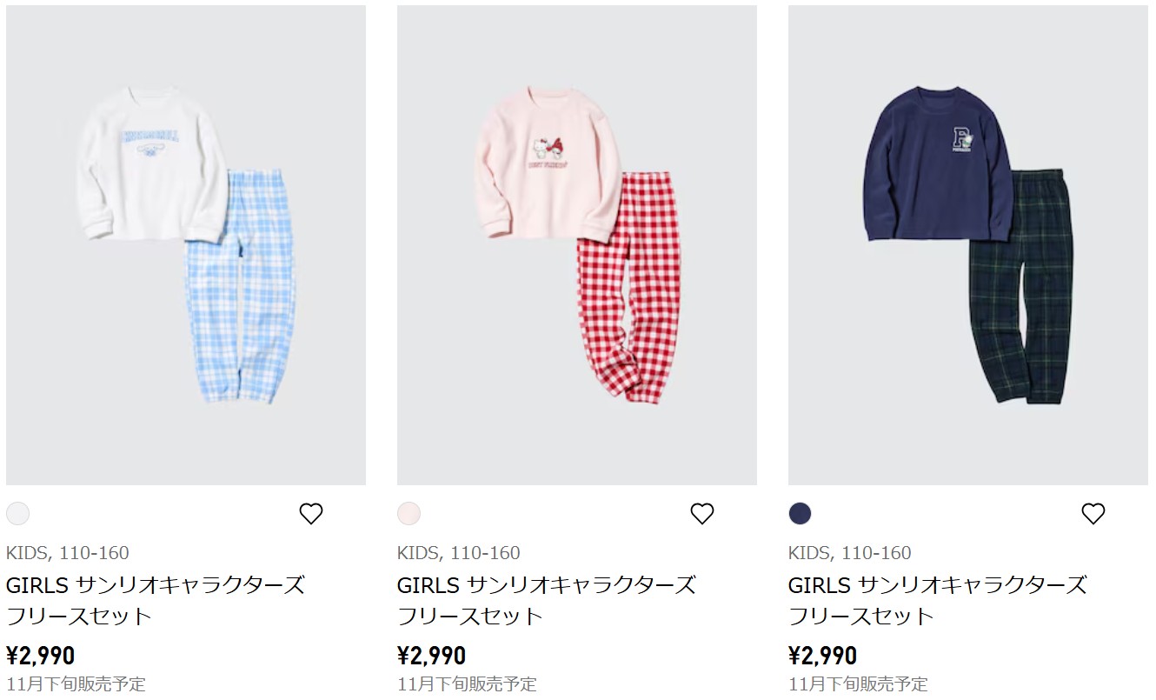Viewport: 1156px width, 700px height.
Task: Click ¥2,990 price under navy set
Action: (x=823, y=655)
